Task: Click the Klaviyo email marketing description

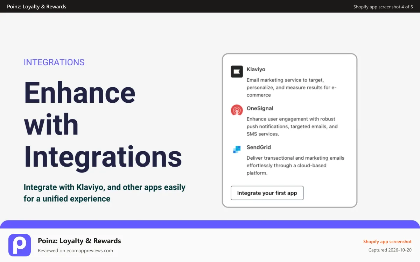Action: 292,88
